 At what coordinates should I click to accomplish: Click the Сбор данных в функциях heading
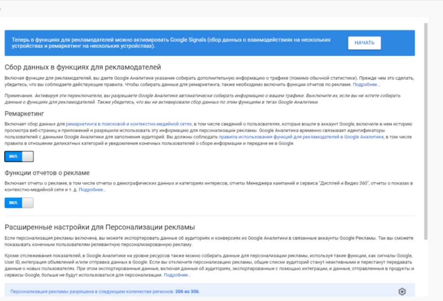pyautogui.click(x=83, y=67)
